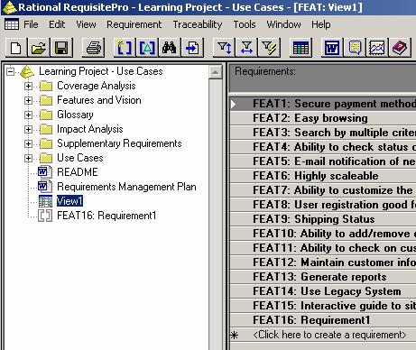Click the arrow row selector beside FEAT1
The width and height of the screenshot is (416, 350).
(x=234, y=104)
